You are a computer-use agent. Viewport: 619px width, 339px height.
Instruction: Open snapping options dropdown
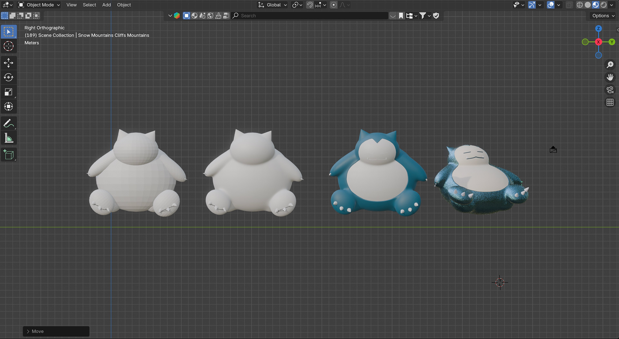point(320,5)
